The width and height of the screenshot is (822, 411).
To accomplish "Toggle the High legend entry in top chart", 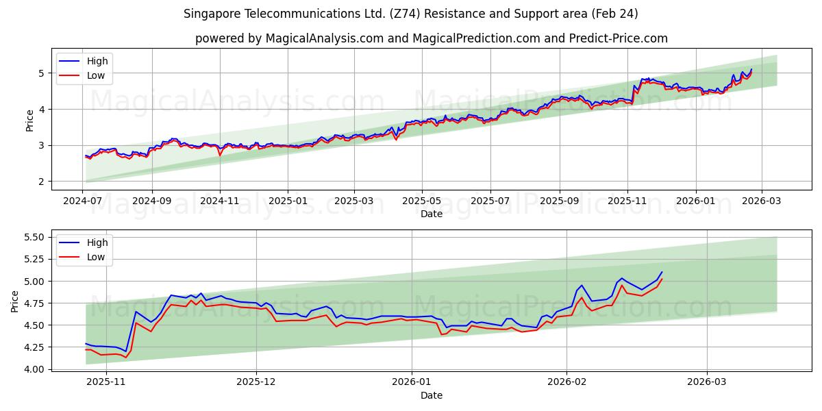I will [92, 60].
